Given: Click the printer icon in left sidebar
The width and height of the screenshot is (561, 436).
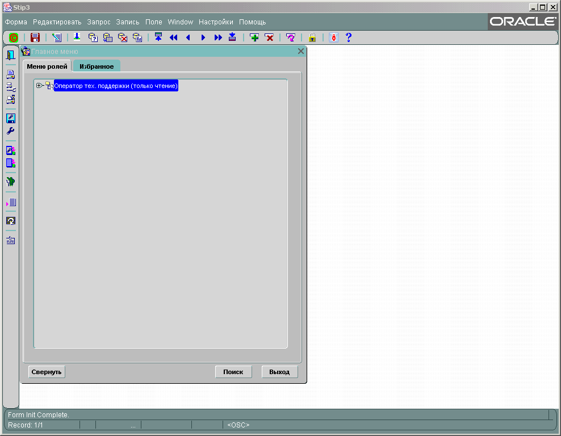Looking at the screenshot, I should point(11,74).
